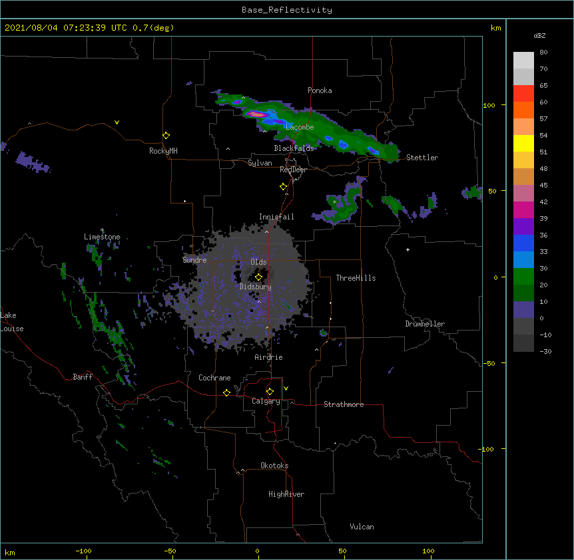574x560 pixels.
Task: Select the Vulcan label
Action: tap(362, 527)
